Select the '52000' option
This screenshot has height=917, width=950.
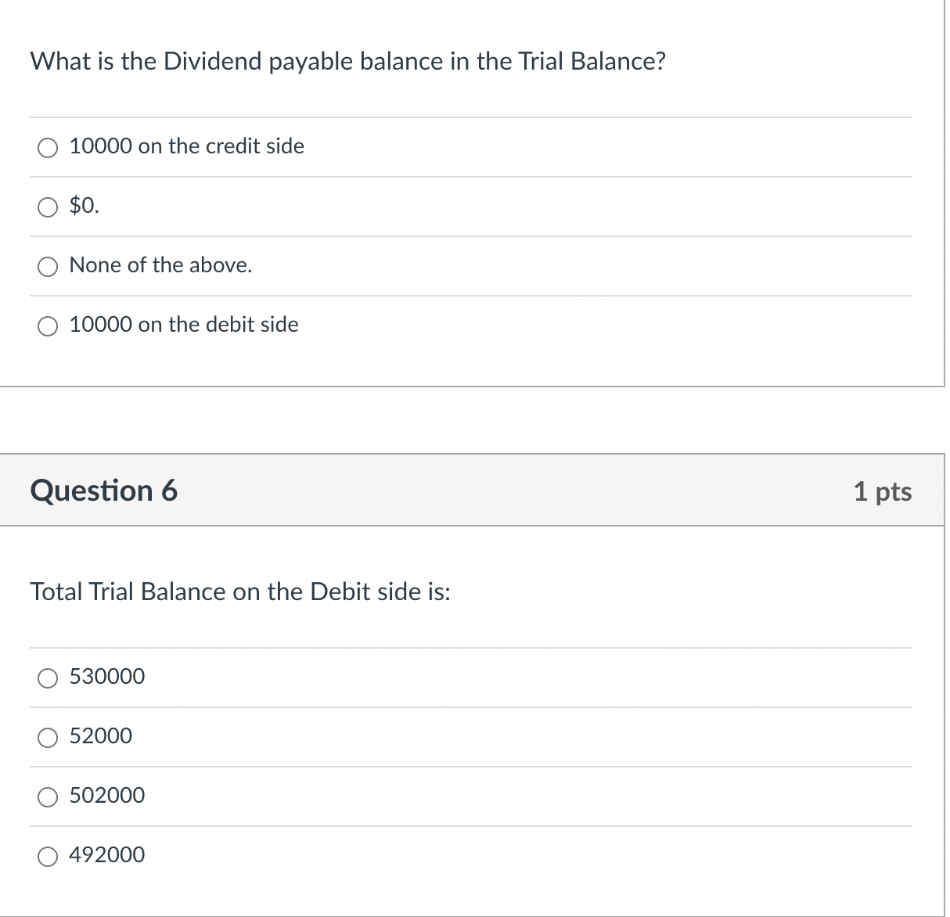click(48, 737)
